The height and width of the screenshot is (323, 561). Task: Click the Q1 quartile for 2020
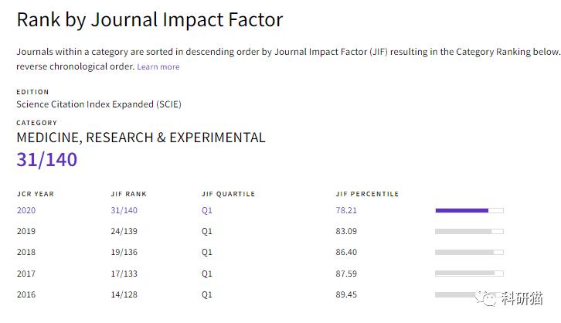(207, 210)
